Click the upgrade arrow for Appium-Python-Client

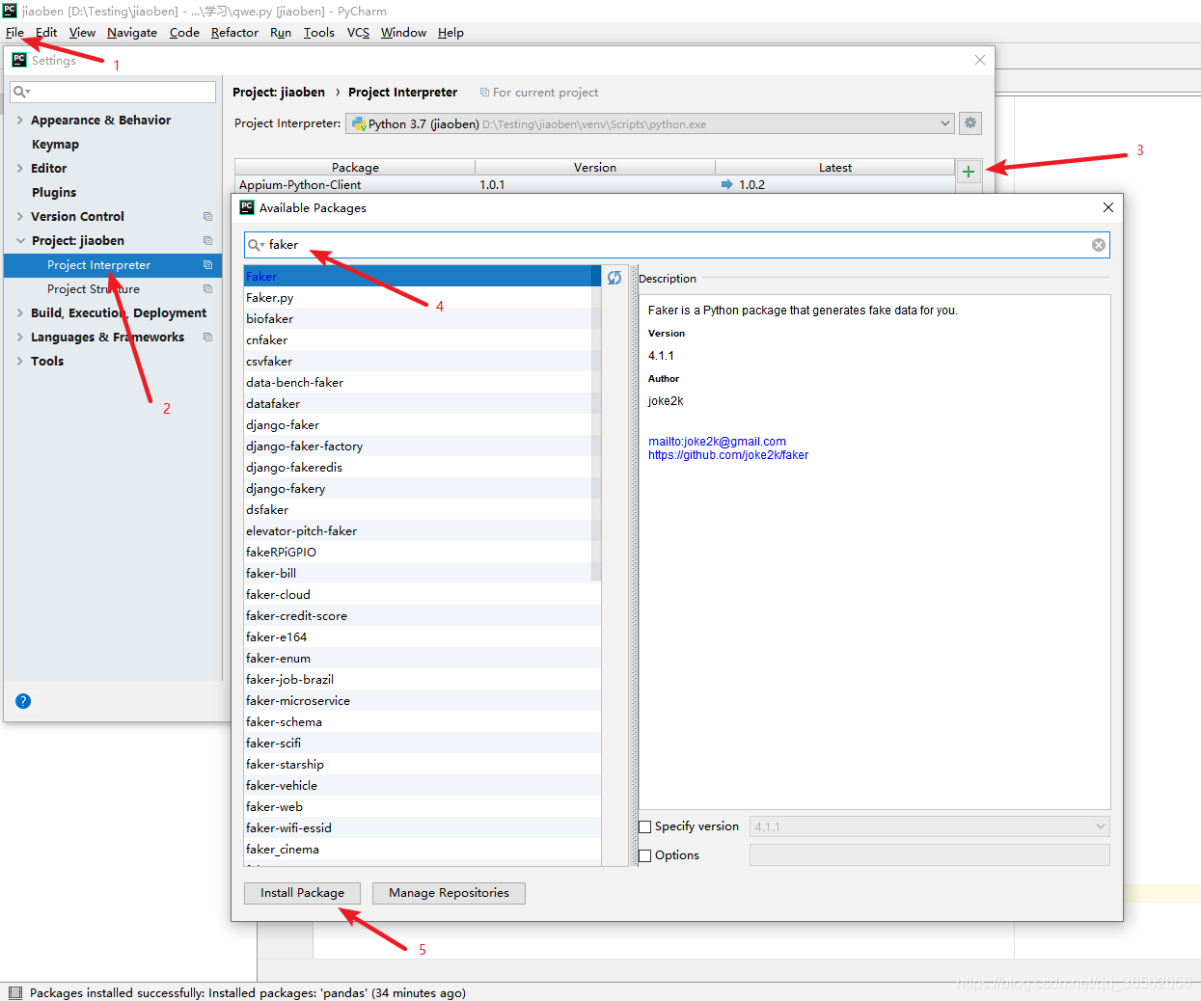[727, 185]
